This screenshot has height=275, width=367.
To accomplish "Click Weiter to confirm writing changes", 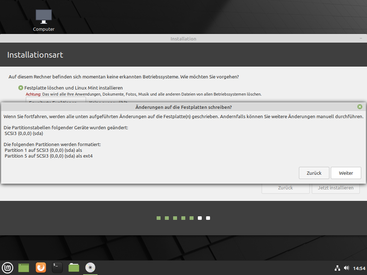I will (346, 173).
